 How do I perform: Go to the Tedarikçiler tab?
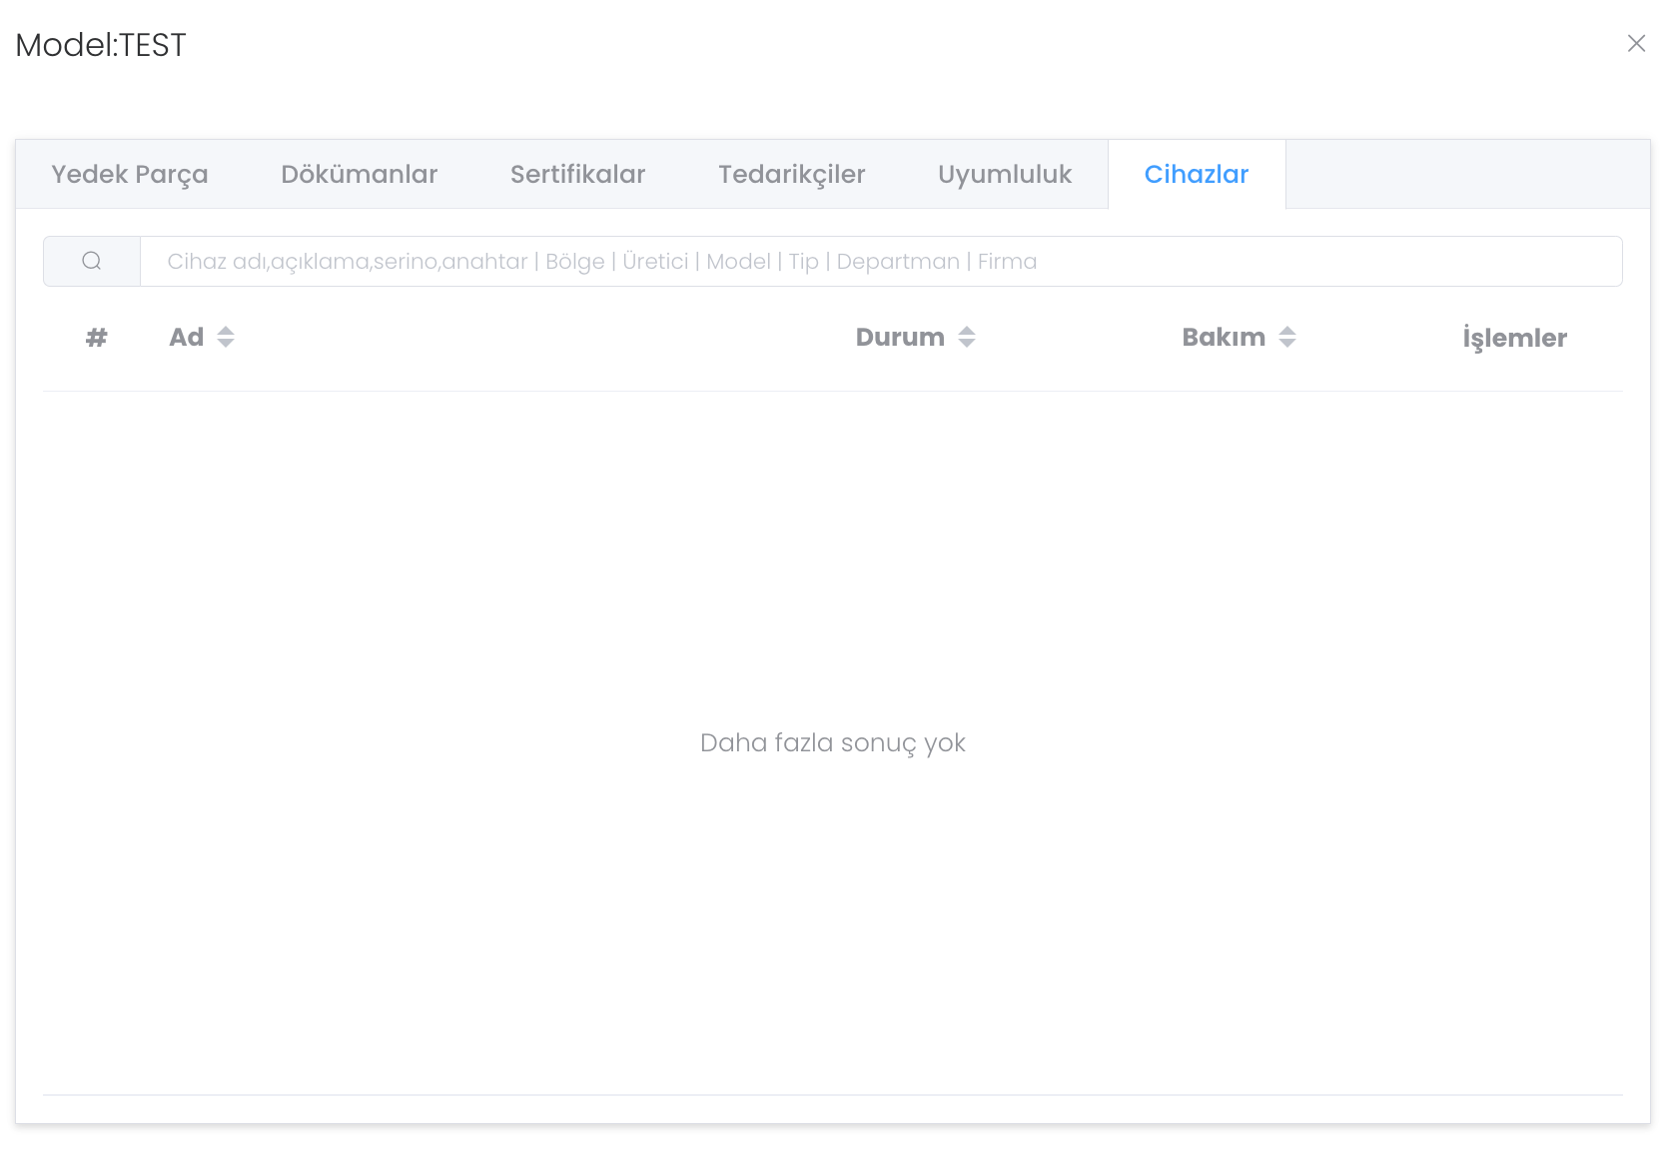tap(791, 175)
